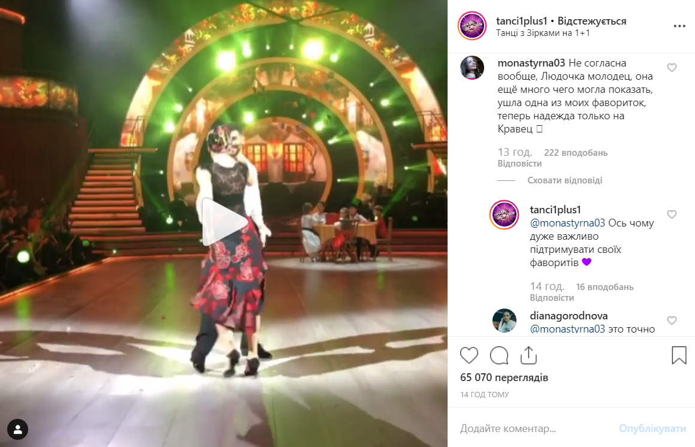Open the three-dot post options menu
Image resolution: width=695 pixels, height=447 pixels.
[679, 26]
